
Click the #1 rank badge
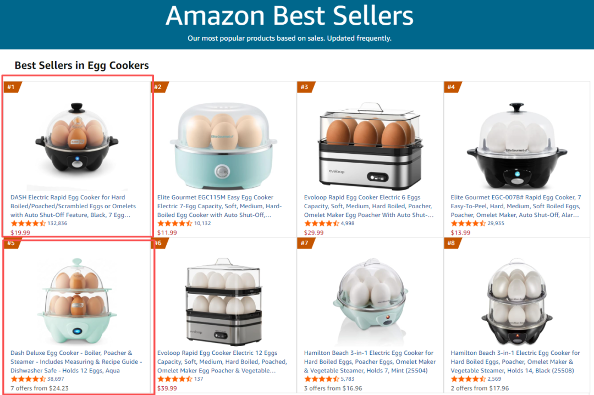pyautogui.click(x=12, y=87)
